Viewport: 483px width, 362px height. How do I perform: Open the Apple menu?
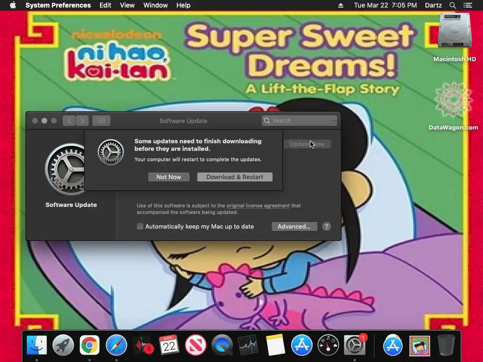(x=13, y=5)
